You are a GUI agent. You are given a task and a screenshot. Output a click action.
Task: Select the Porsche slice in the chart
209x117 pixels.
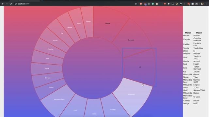coord(50,49)
